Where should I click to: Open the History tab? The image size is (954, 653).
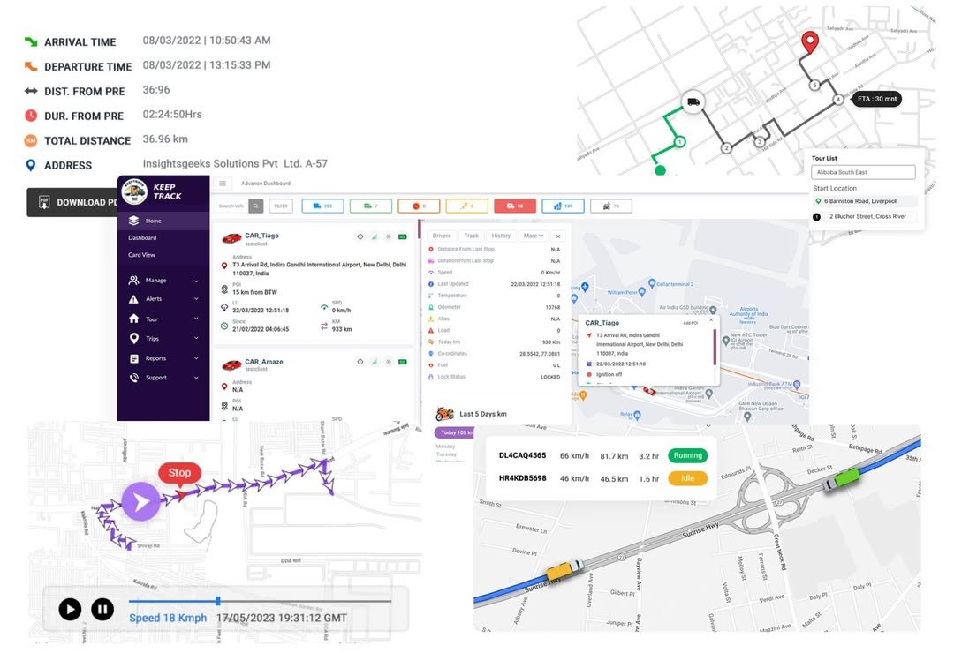[502, 236]
